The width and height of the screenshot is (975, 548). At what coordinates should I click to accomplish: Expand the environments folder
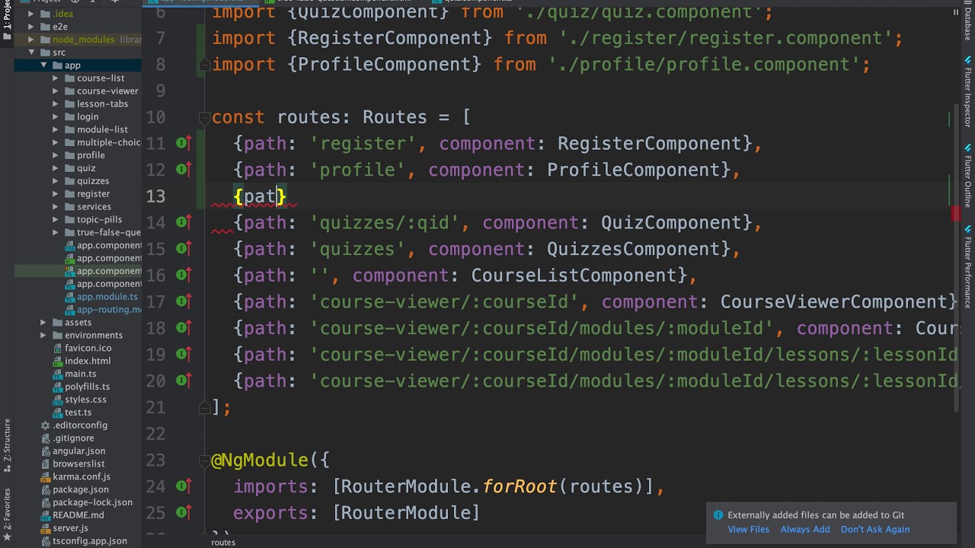pos(43,336)
